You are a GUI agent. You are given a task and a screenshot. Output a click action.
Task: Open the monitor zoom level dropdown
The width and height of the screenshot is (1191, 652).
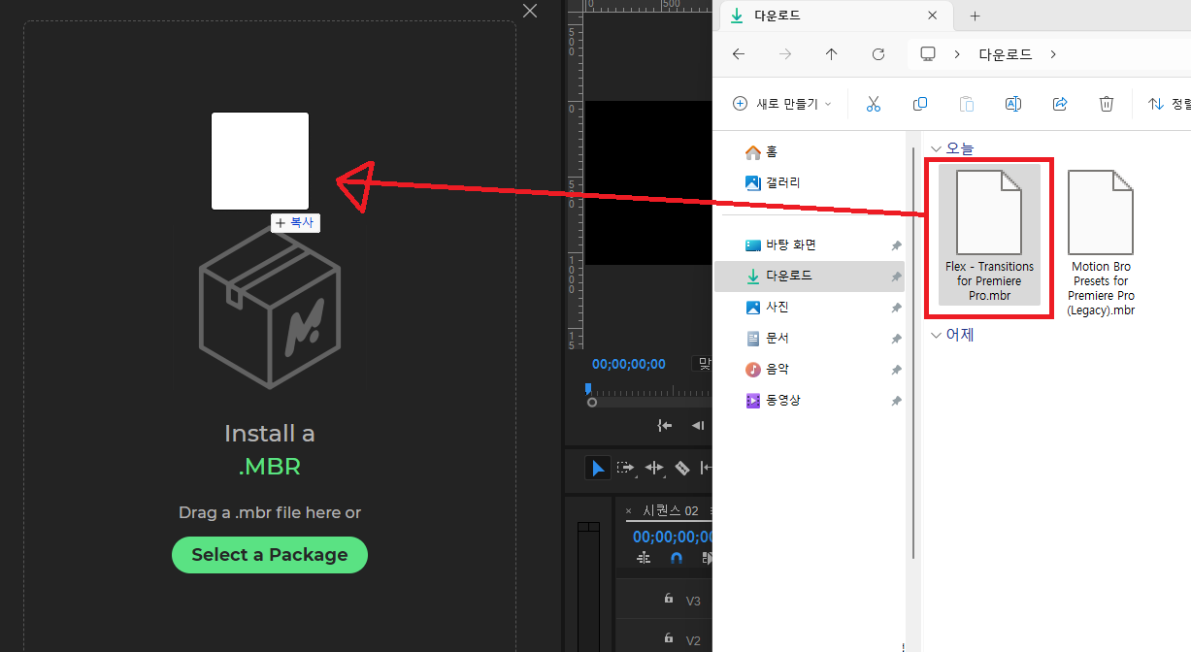pos(702,364)
